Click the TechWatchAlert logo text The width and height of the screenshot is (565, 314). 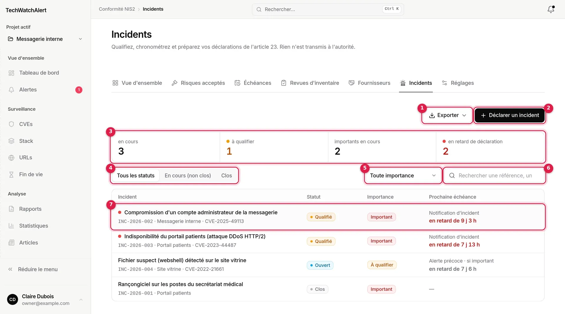26,10
